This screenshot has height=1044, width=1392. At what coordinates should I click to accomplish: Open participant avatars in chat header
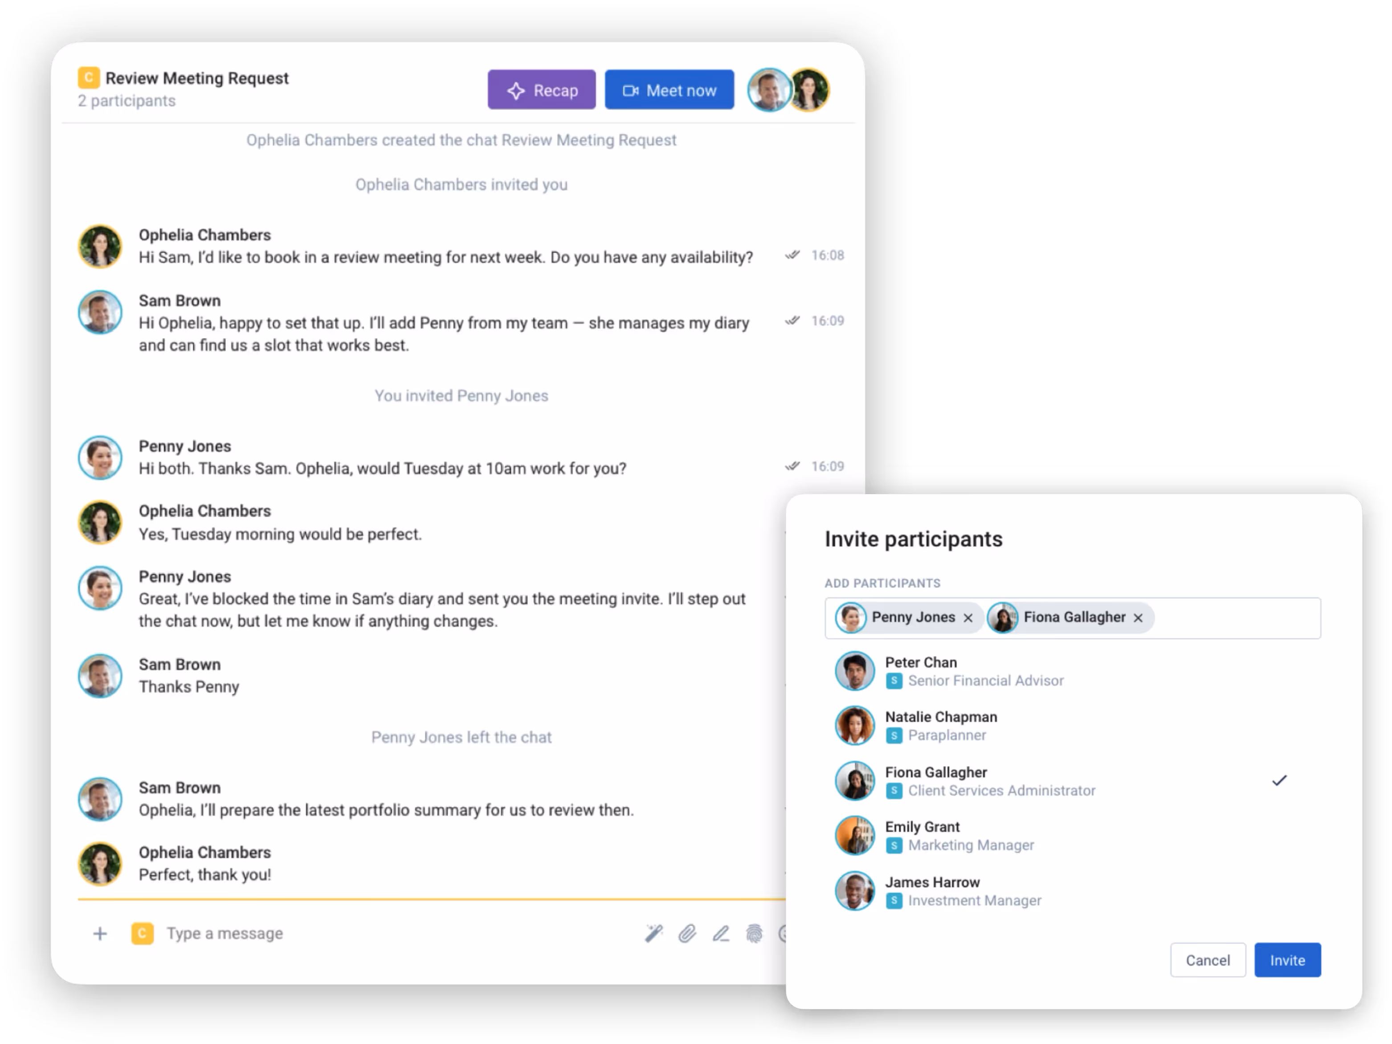[788, 90]
